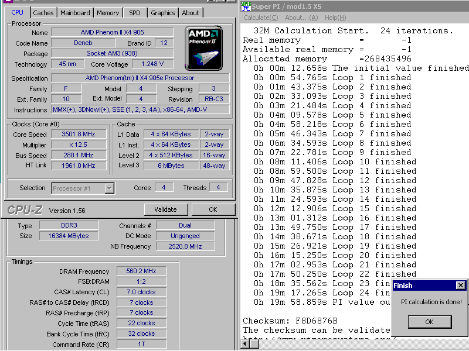The height and width of the screenshot is (351, 469).
Task: Click the Level 3 cache value 6 MBytes
Action: click(x=171, y=166)
